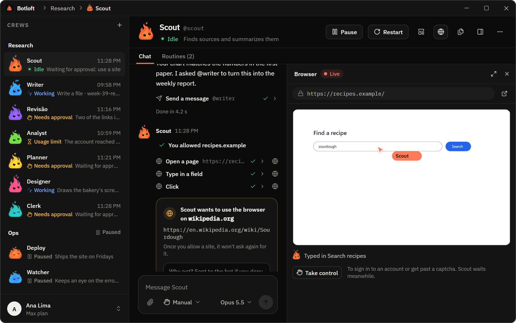The height and width of the screenshot is (323, 516).
Task: Go to Research in breadcrumb
Action: [x=63, y=8]
